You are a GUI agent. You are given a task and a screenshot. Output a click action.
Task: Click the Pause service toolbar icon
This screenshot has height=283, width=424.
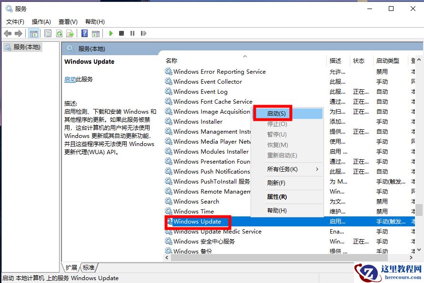tap(133, 33)
